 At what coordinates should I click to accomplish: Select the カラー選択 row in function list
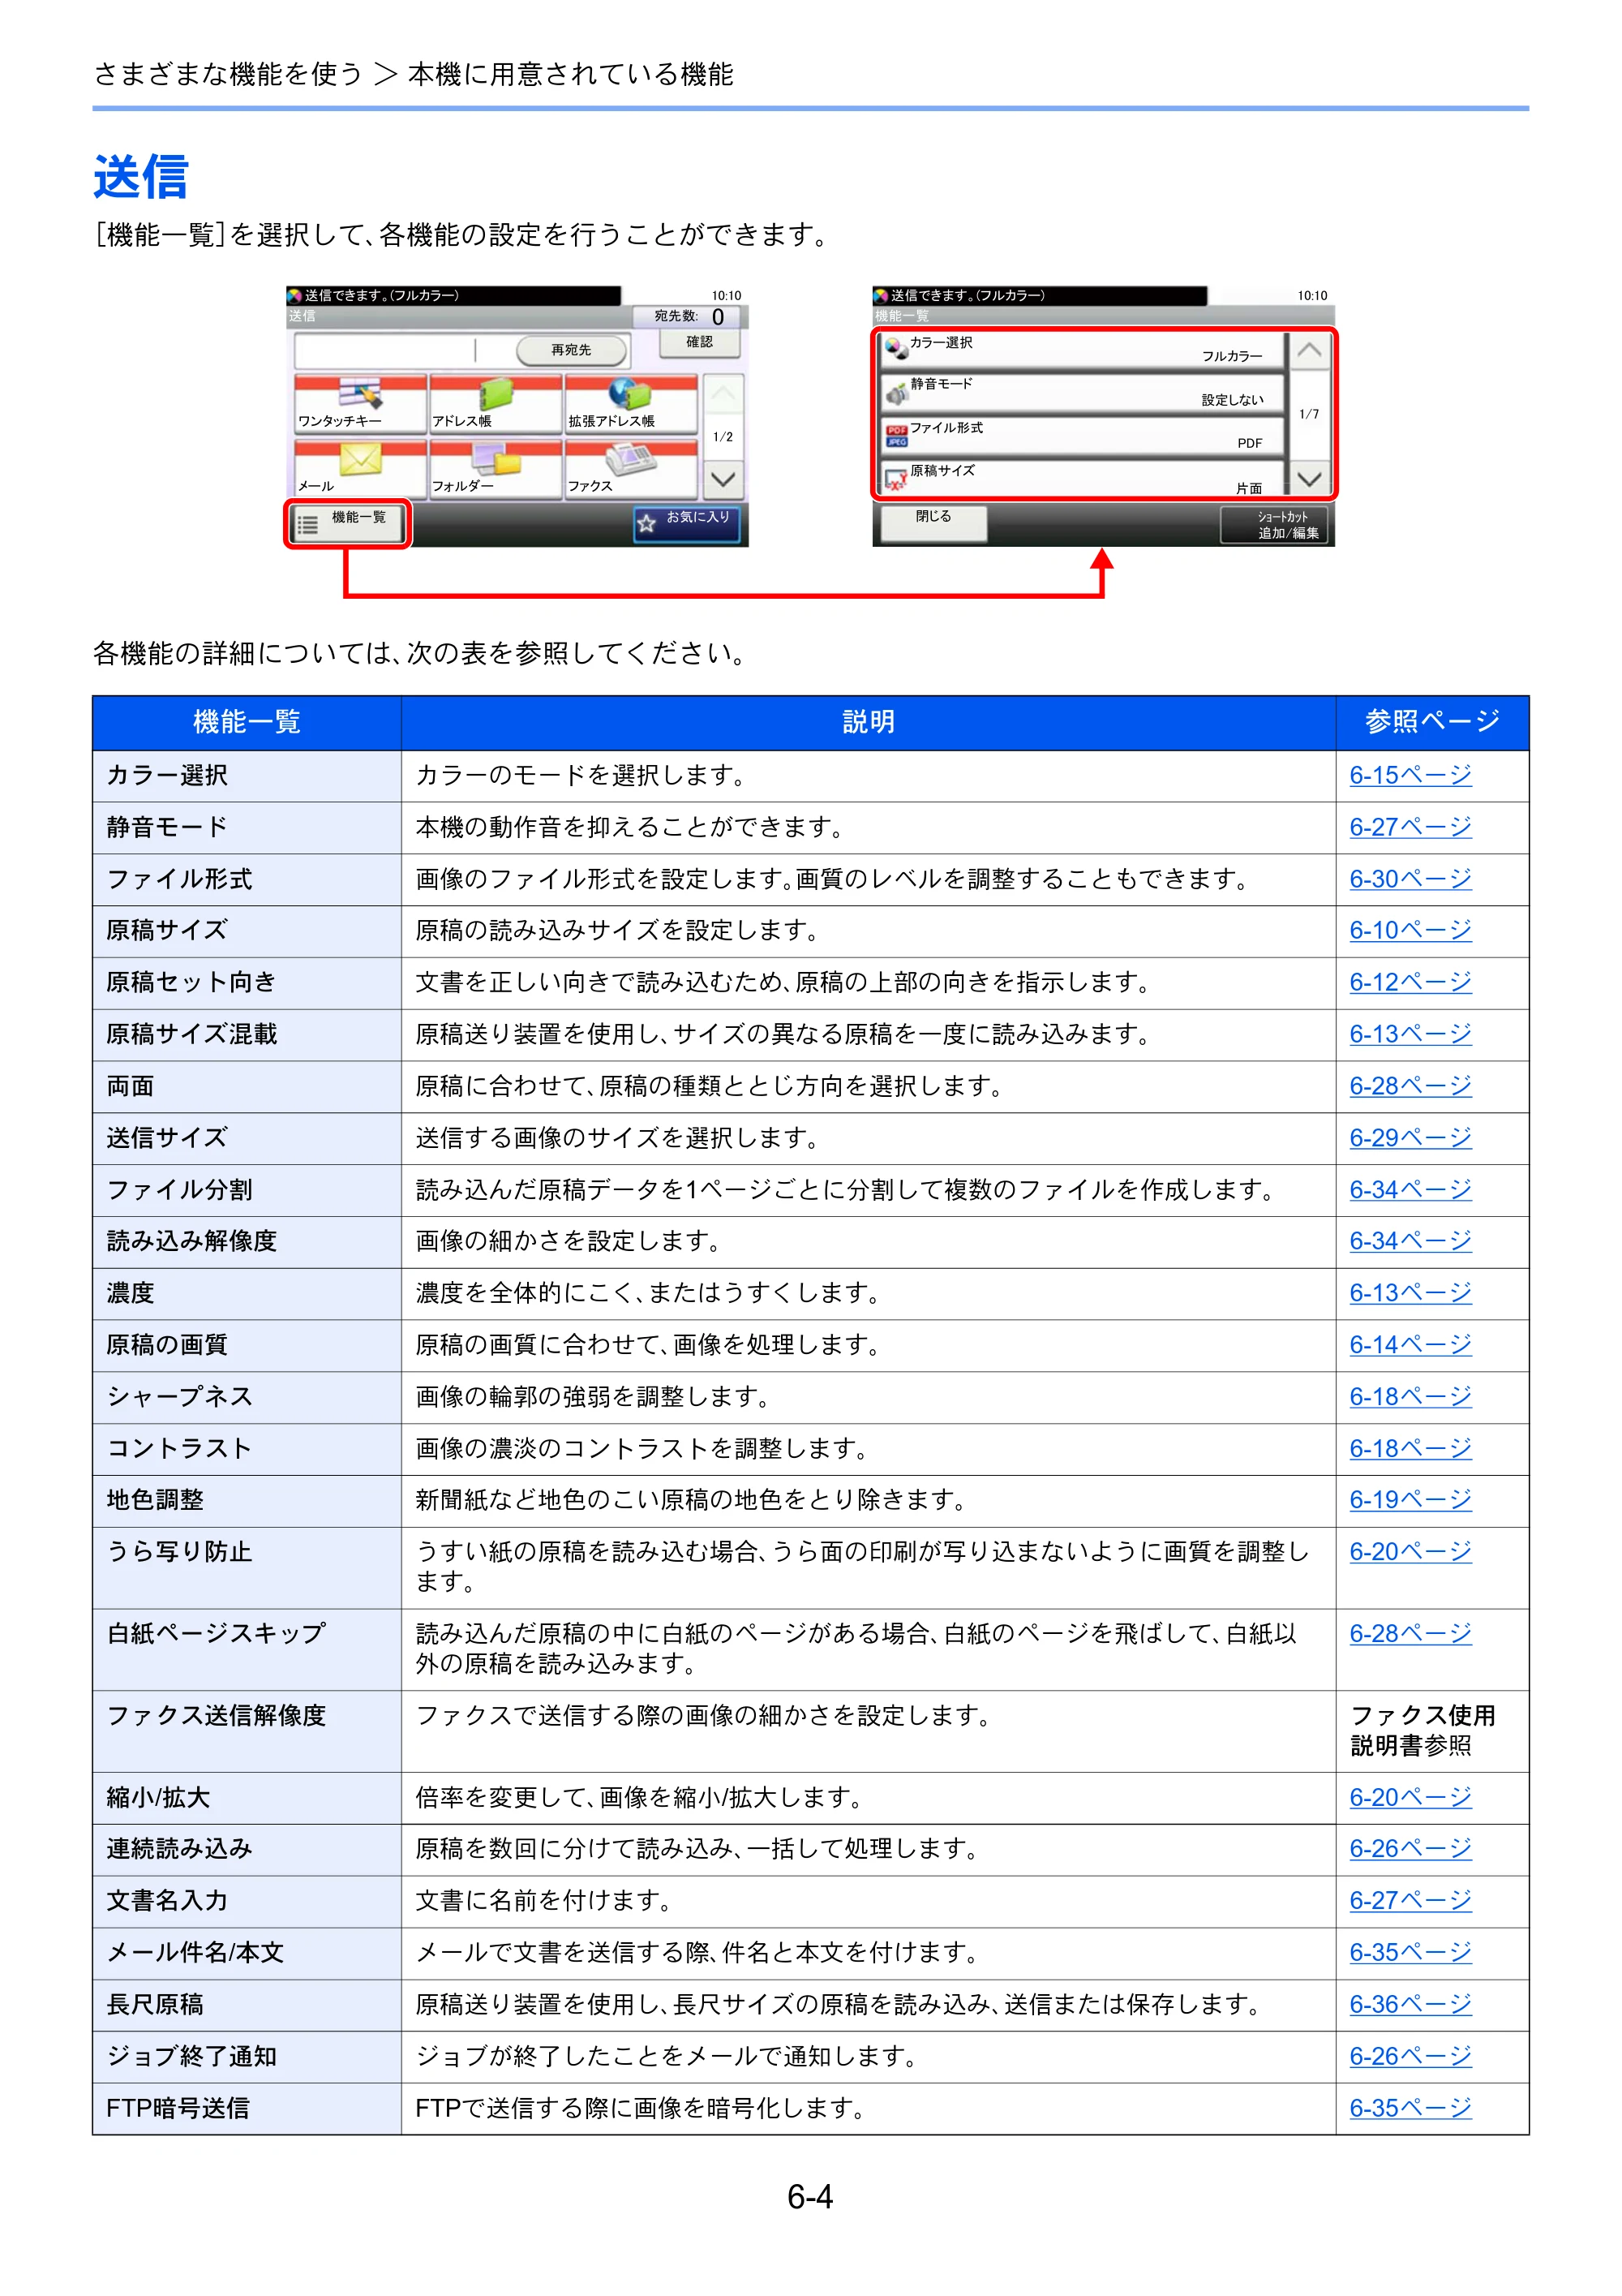pos(1081,350)
